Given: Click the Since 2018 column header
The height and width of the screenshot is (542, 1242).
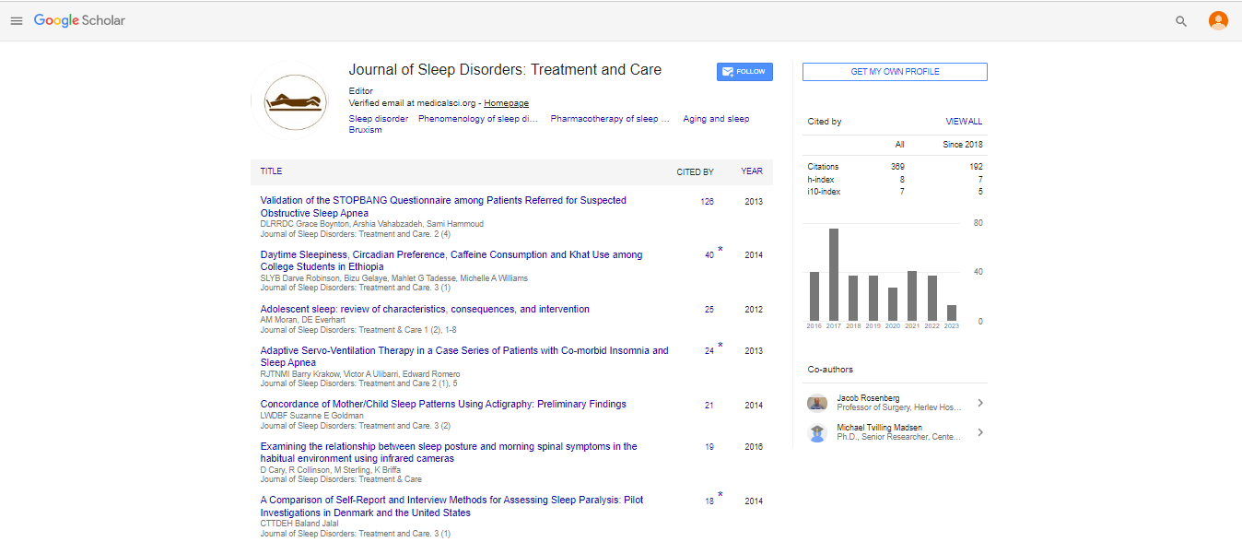Looking at the screenshot, I should pyautogui.click(x=963, y=145).
